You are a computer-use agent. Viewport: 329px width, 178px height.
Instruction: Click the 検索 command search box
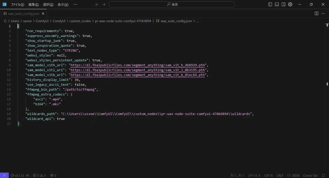point(172,4)
